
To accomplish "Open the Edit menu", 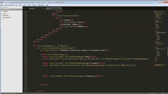I will (6, 5).
